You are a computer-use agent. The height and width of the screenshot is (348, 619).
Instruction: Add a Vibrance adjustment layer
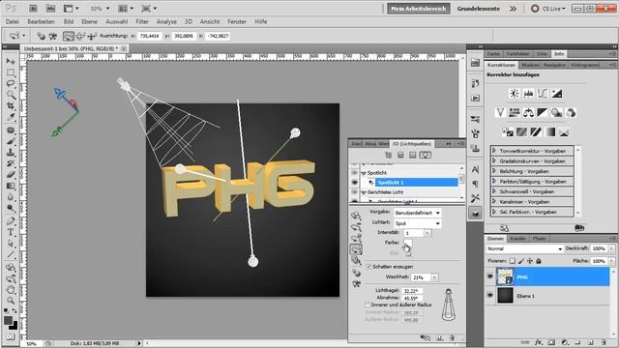point(500,113)
